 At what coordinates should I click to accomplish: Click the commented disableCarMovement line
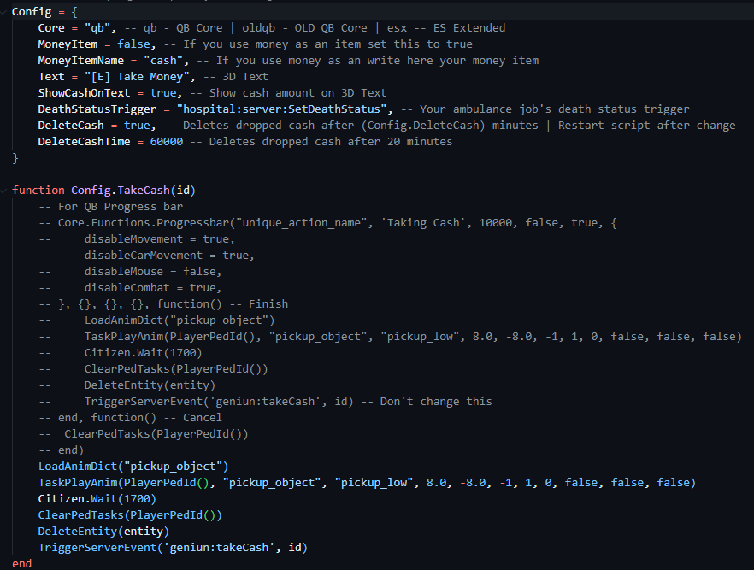[x=146, y=256]
